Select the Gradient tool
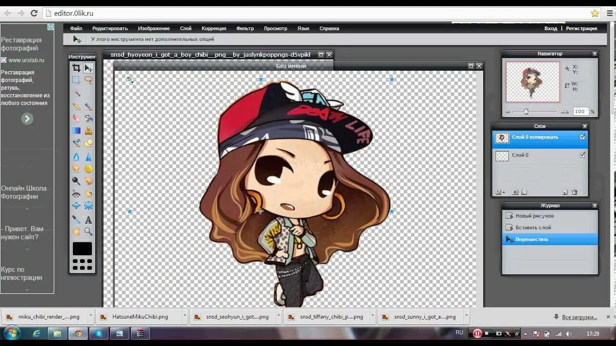616x346 pixels. (x=76, y=131)
